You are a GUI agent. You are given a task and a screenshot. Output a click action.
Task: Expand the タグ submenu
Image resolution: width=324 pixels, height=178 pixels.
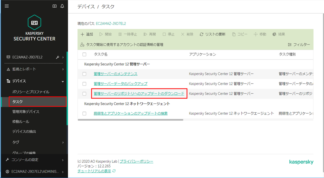[x=63, y=142]
